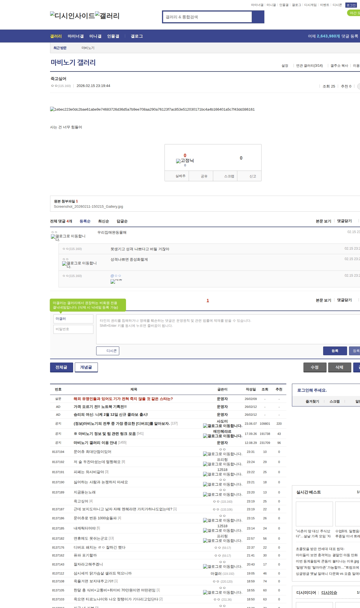Viewport: 360px width, 608px height.
Task: Click first 실시간 베스트 thumbnail
Action: pos(314,514)
